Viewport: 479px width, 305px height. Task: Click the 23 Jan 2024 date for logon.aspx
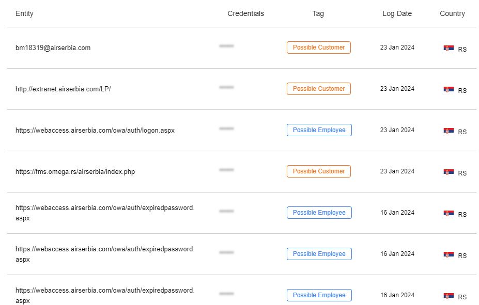pyautogui.click(x=397, y=130)
